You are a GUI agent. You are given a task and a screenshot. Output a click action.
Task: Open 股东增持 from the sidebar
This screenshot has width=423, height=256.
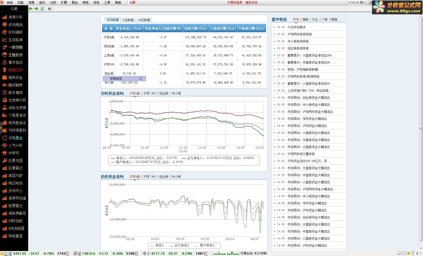click(x=13, y=93)
